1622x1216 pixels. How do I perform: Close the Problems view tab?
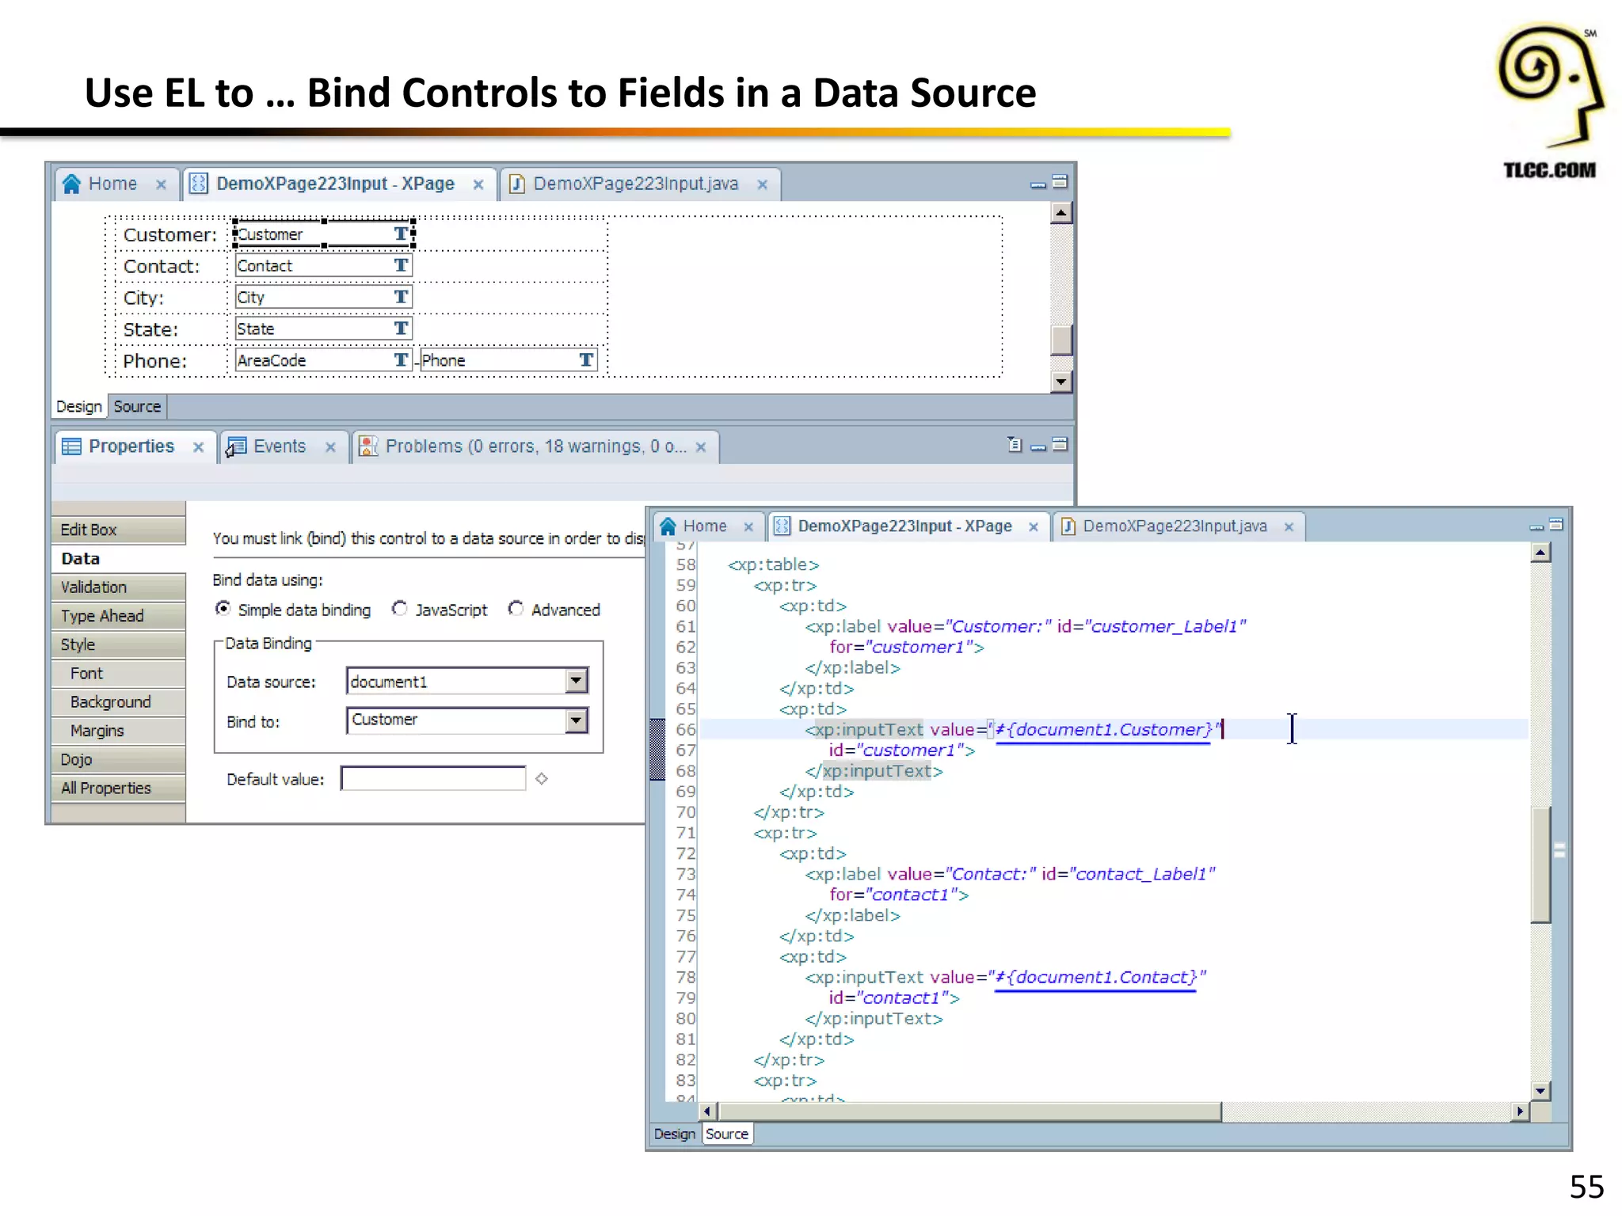701,447
